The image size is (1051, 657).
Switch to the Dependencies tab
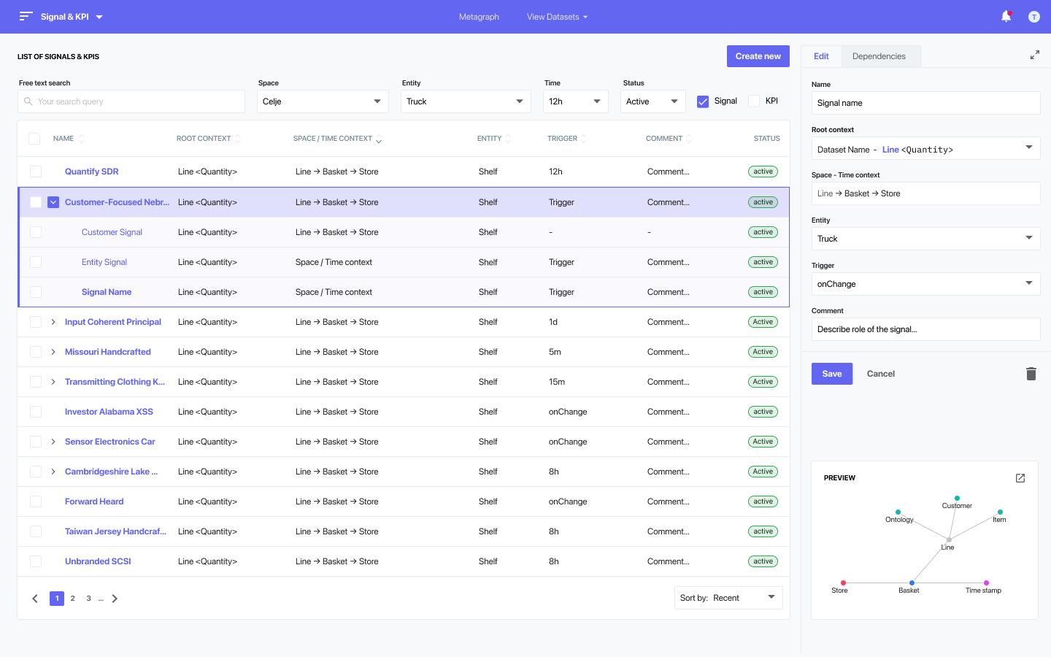point(879,56)
